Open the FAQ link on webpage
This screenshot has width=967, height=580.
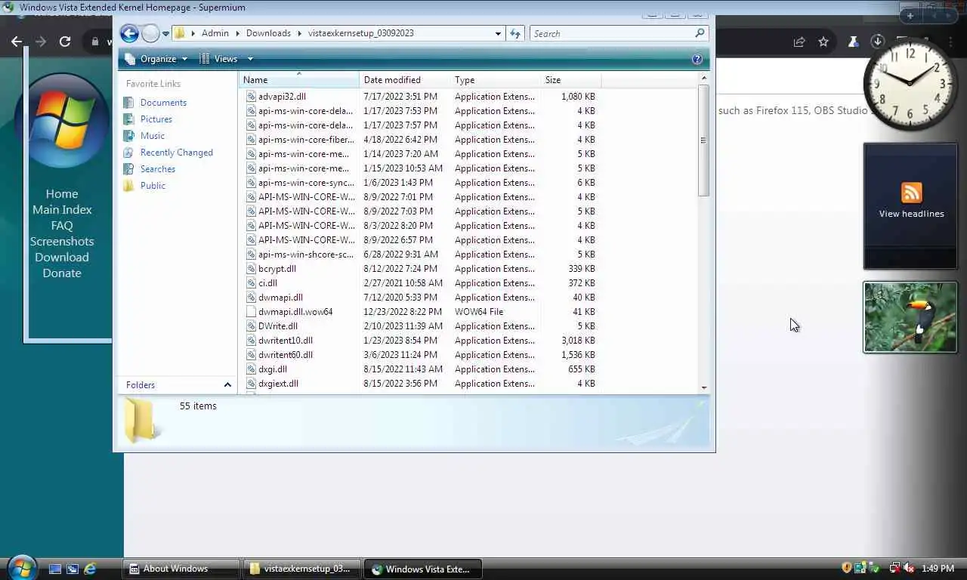62,226
